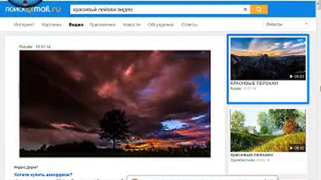The height and width of the screenshot is (180, 321).
Task: Select the mountain sunset video thumbnail
Action: click(x=268, y=58)
